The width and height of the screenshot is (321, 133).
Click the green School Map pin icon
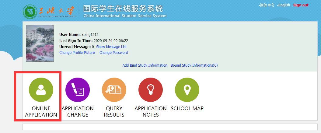[x=187, y=90]
